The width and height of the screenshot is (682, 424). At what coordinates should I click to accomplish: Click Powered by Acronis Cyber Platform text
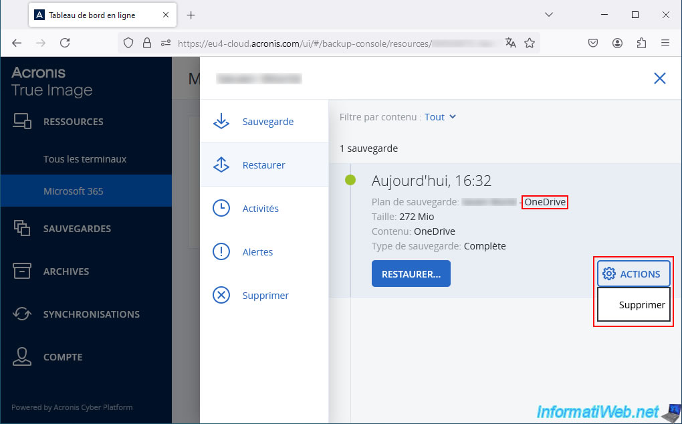[72, 407]
